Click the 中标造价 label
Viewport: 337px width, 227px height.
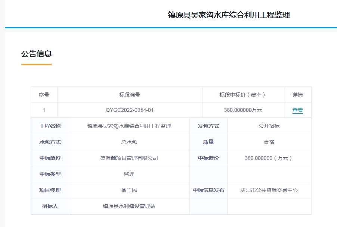pos(208,158)
